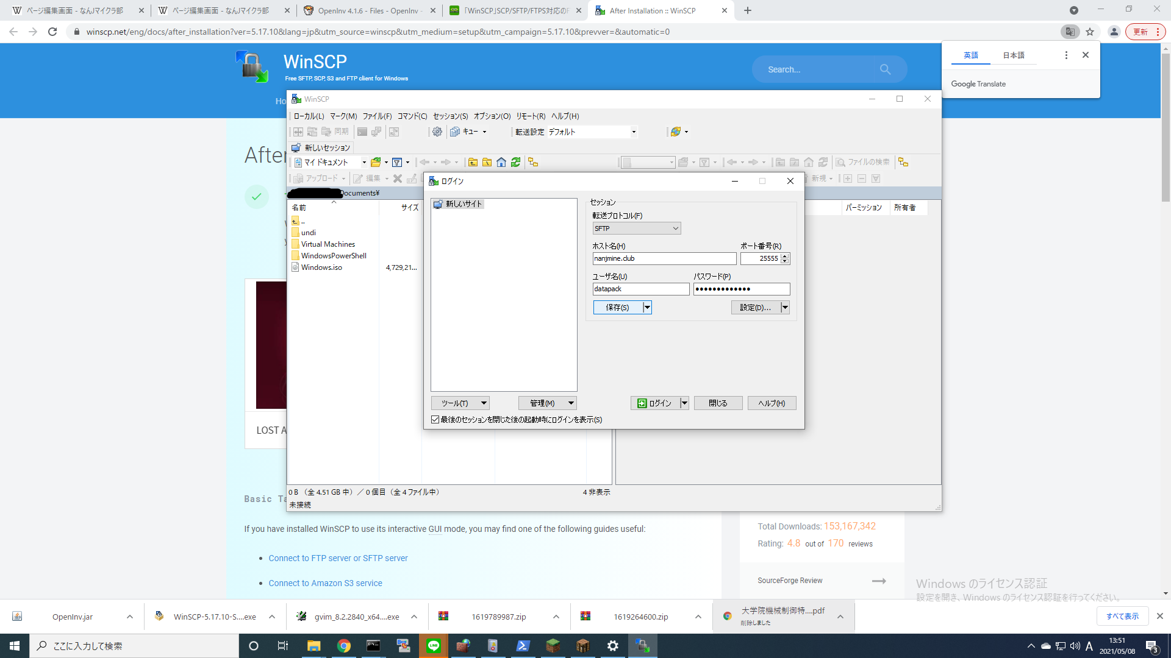
Task: Refresh the local directory listing
Action: [x=516, y=162]
